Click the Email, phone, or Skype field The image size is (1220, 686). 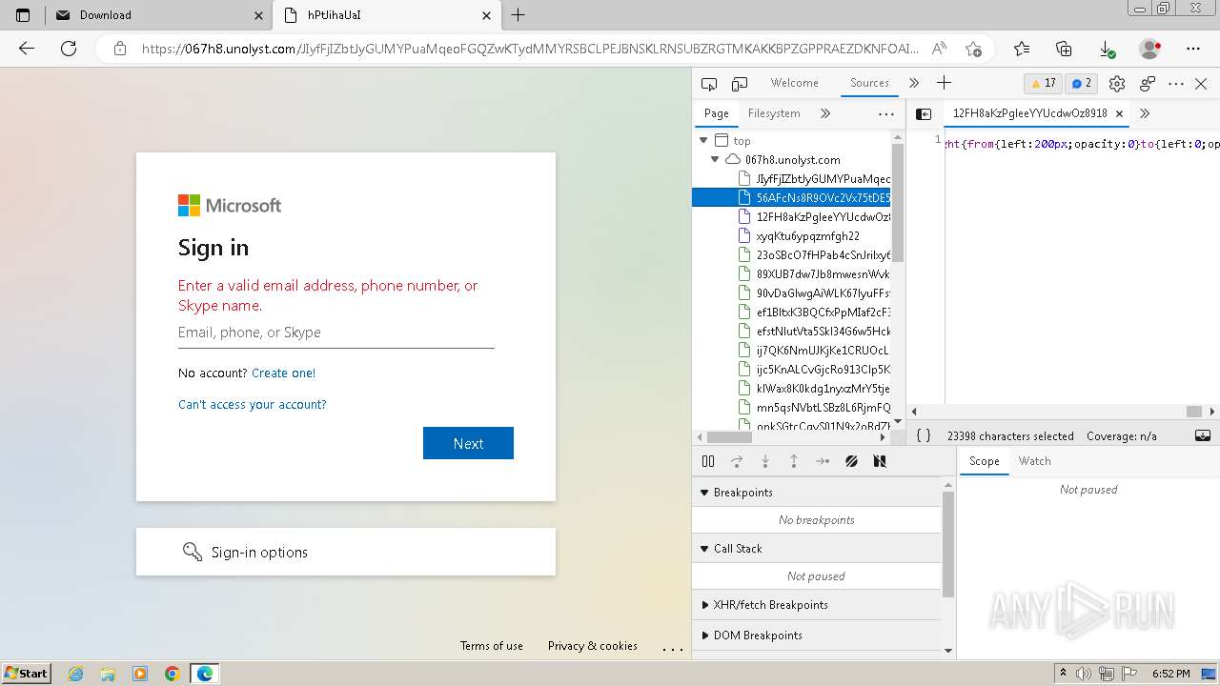click(x=336, y=333)
